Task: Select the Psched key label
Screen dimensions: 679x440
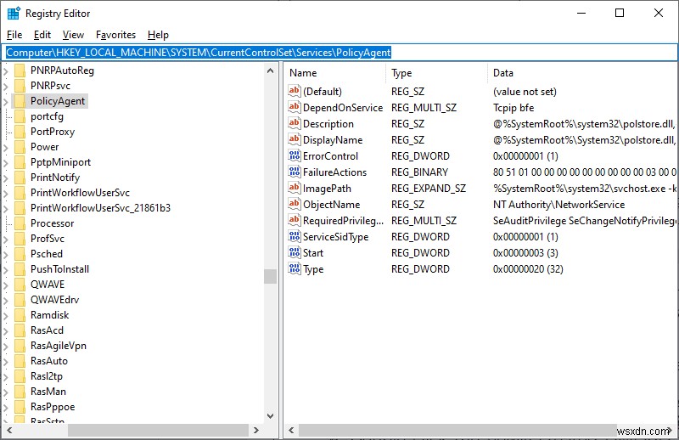Action: point(47,254)
